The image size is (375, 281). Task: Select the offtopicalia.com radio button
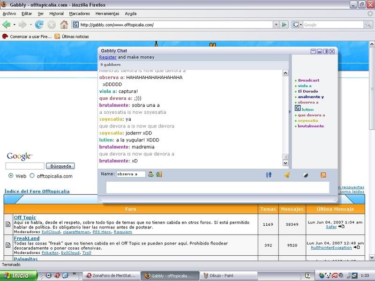point(32,176)
